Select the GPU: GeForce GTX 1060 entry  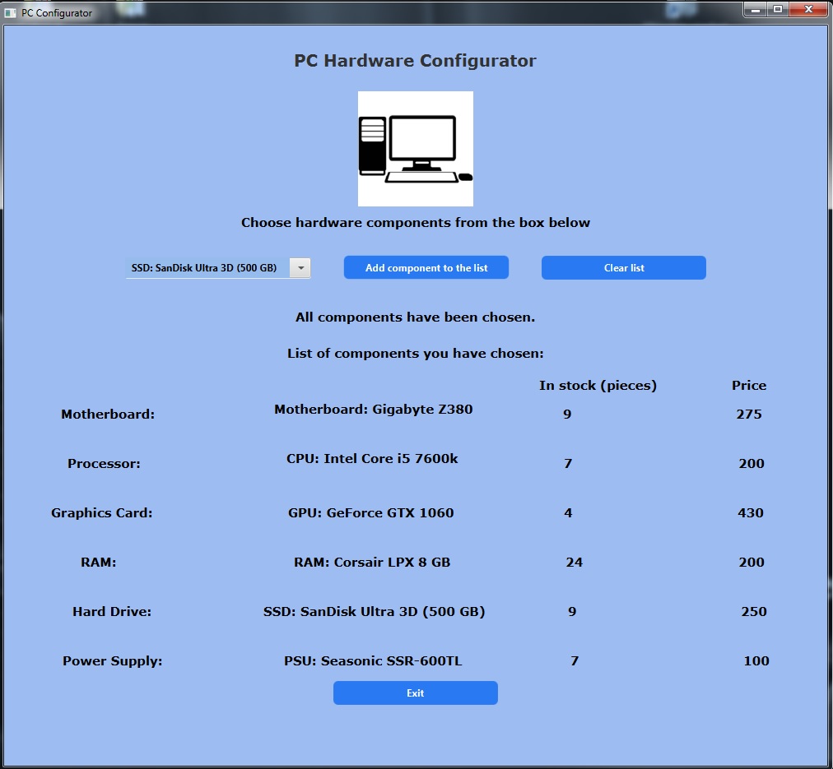[372, 512]
